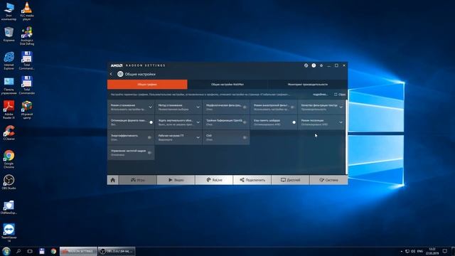The image size is (455, 256).
Task: Click the floppy disk icon on taskbar
Action: (42, 251)
